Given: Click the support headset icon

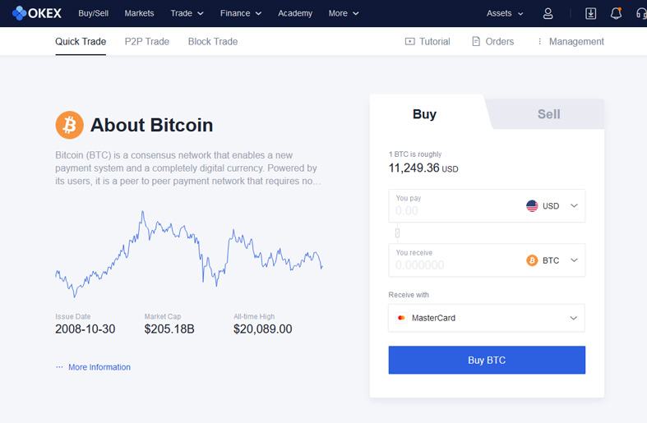Looking at the screenshot, I should click(641, 14).
